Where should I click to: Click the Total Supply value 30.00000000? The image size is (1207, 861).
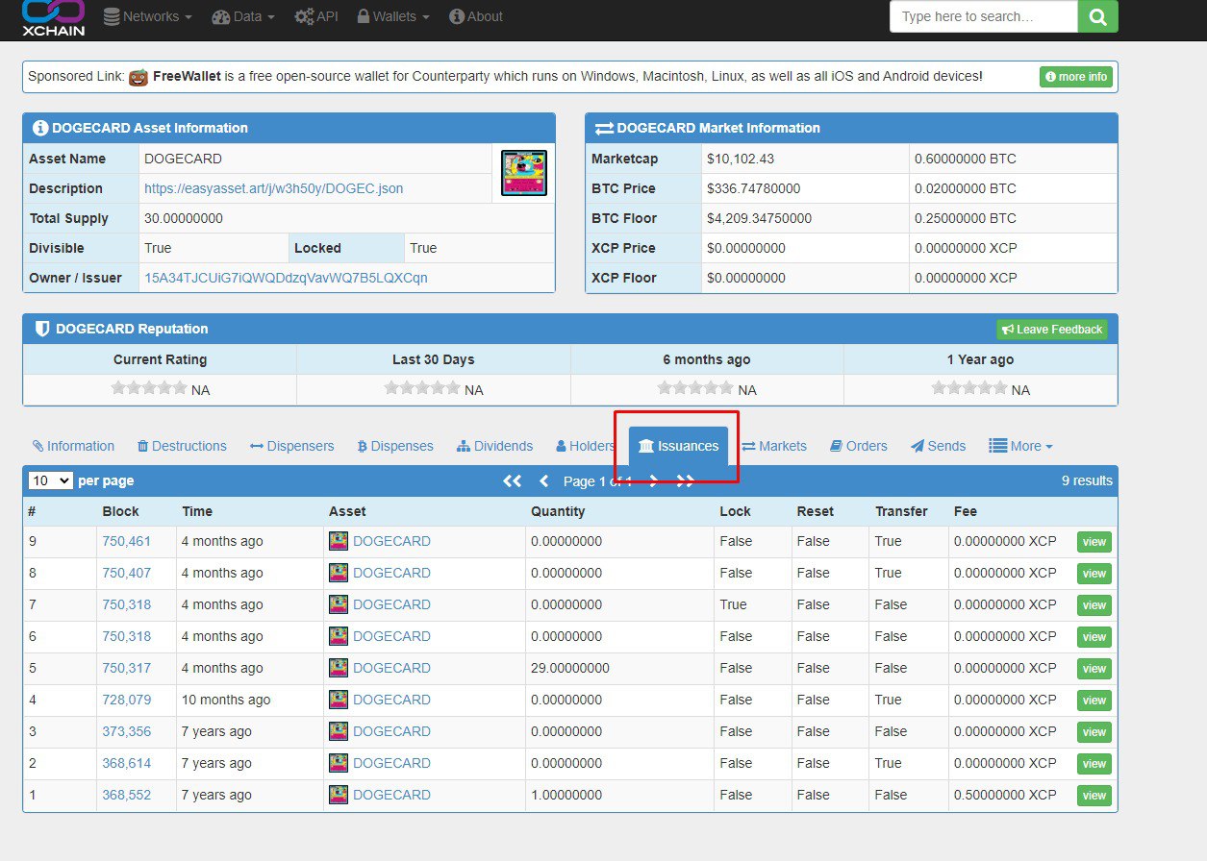coord(184,218)
